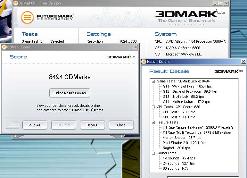The height and width of the screenshot is (178, 247).
Task: Select Vertex Shader 23.7 fps row
Action: point(182,138)
